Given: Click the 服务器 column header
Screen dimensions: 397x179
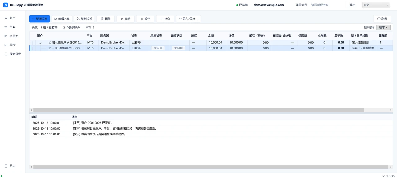Looking at the screenshot, I should click(x=105, y=36).
